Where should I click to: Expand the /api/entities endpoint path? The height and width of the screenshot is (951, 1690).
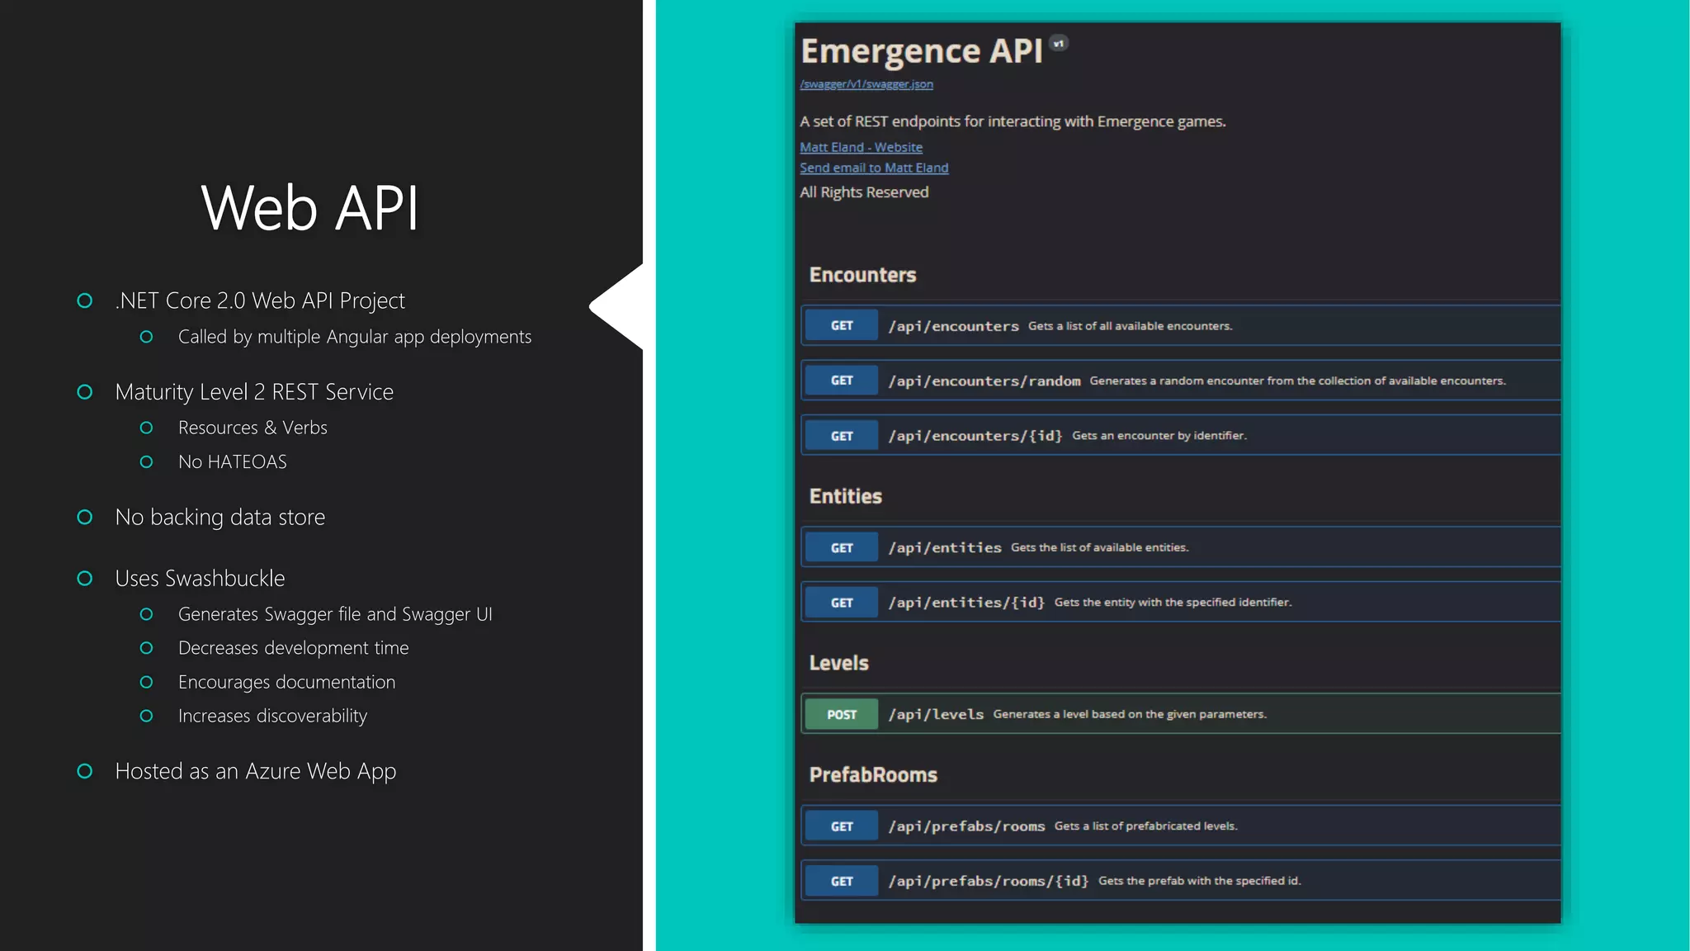[x=945, y=547]
